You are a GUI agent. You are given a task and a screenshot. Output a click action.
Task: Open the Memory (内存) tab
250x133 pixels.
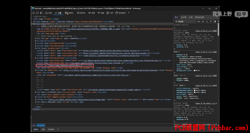click(110, 13)
